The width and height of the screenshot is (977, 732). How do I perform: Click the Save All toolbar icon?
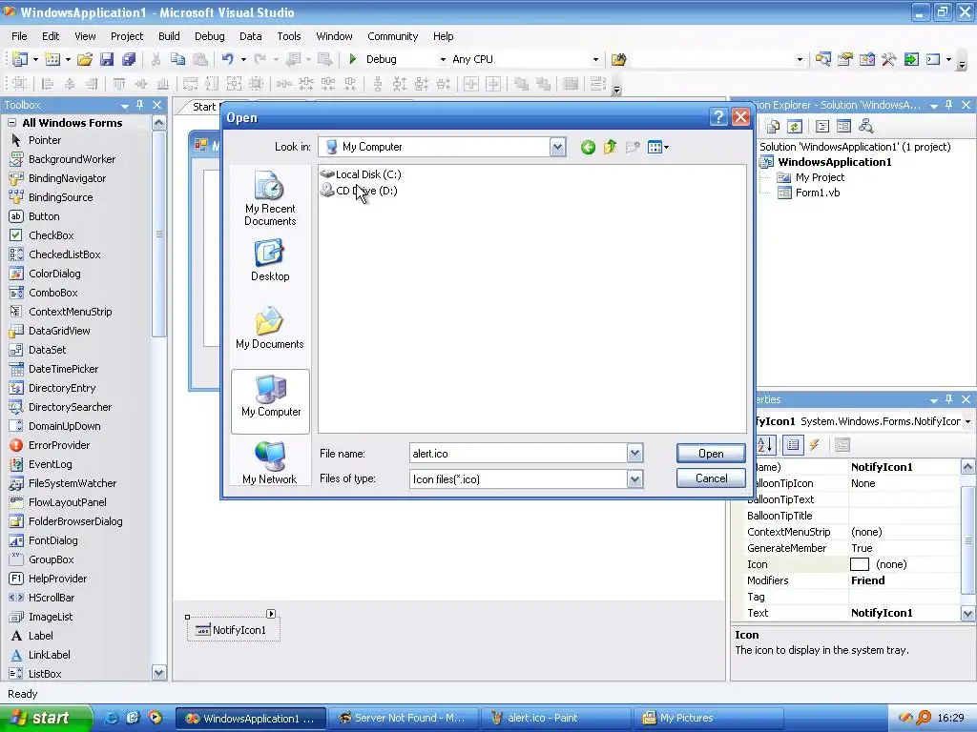(129, 59)
